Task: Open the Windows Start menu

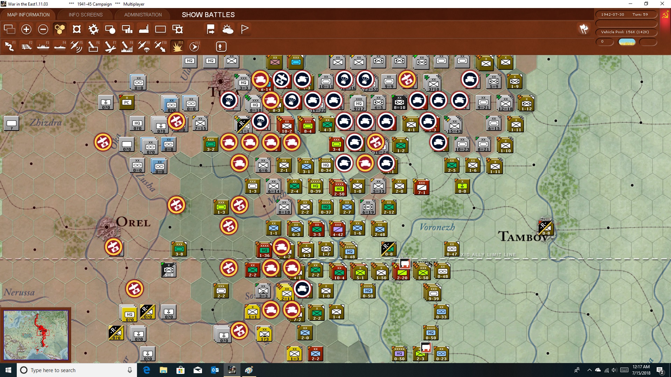Action: 8,370
